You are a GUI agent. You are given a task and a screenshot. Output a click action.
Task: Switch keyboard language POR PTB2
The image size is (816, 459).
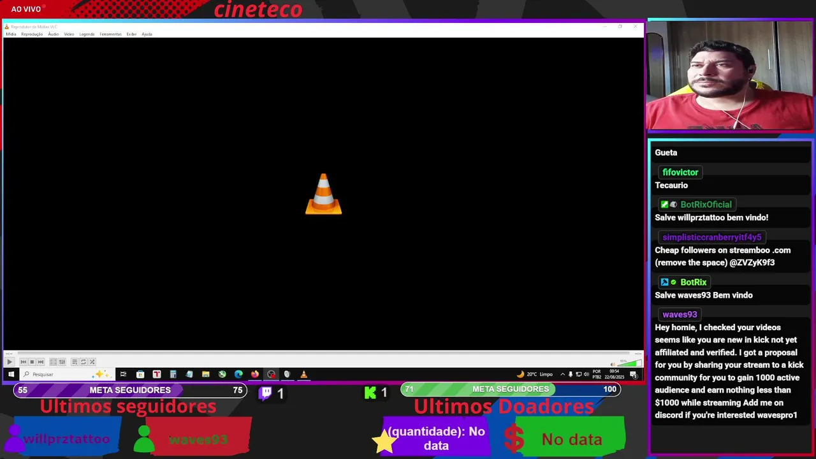(597, 374)
